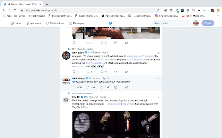The image size is (222, 138).
Task: Retweet the NPR Extra tweet
Action: [88, 72]
